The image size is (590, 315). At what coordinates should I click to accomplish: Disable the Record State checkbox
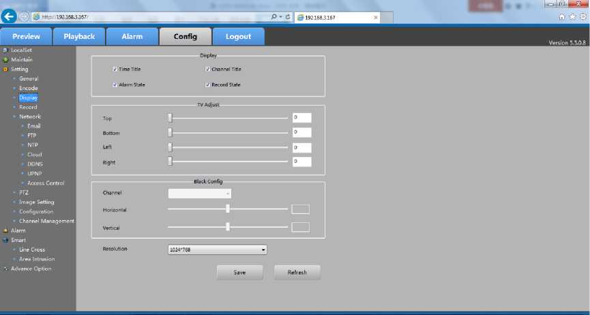207,85
